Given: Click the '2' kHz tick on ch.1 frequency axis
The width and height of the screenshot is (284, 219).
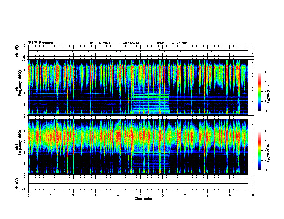Looking at the screenshot, I should (25, 104).
